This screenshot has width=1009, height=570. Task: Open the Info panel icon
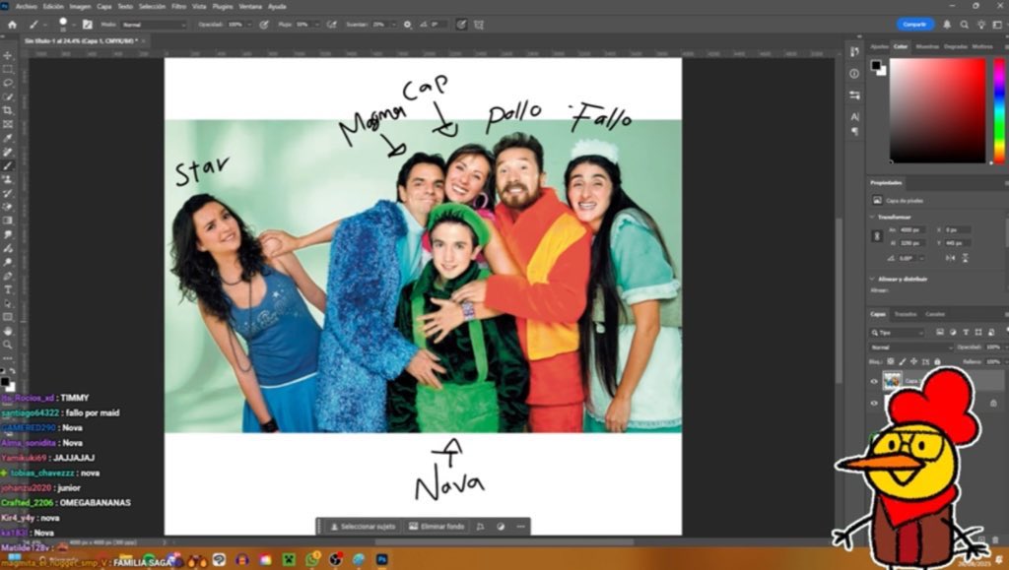coord(854,73)
